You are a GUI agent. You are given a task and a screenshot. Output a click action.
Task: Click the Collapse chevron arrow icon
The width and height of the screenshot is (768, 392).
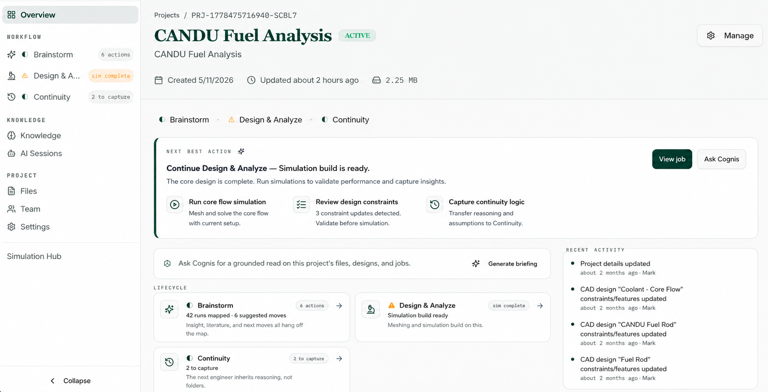pyautogui.click(x=53, y=381)
